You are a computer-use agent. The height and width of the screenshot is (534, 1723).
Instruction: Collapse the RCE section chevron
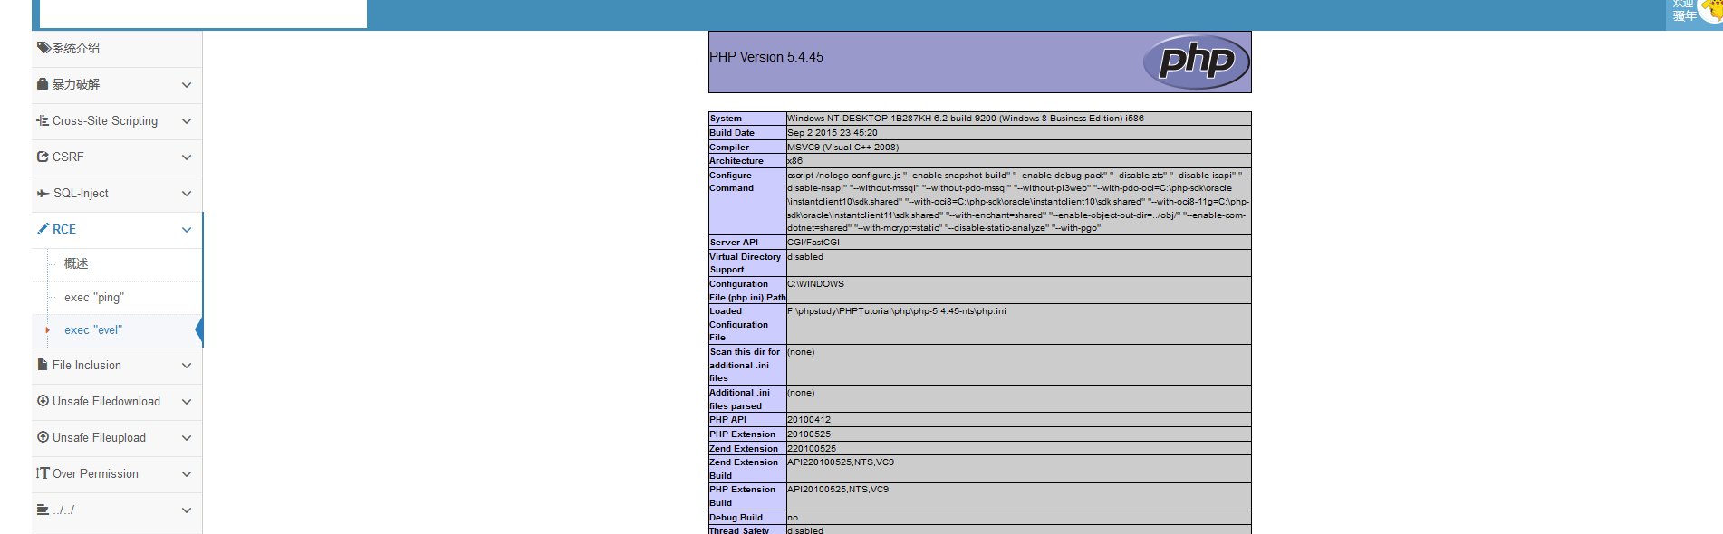pos(187,230)
